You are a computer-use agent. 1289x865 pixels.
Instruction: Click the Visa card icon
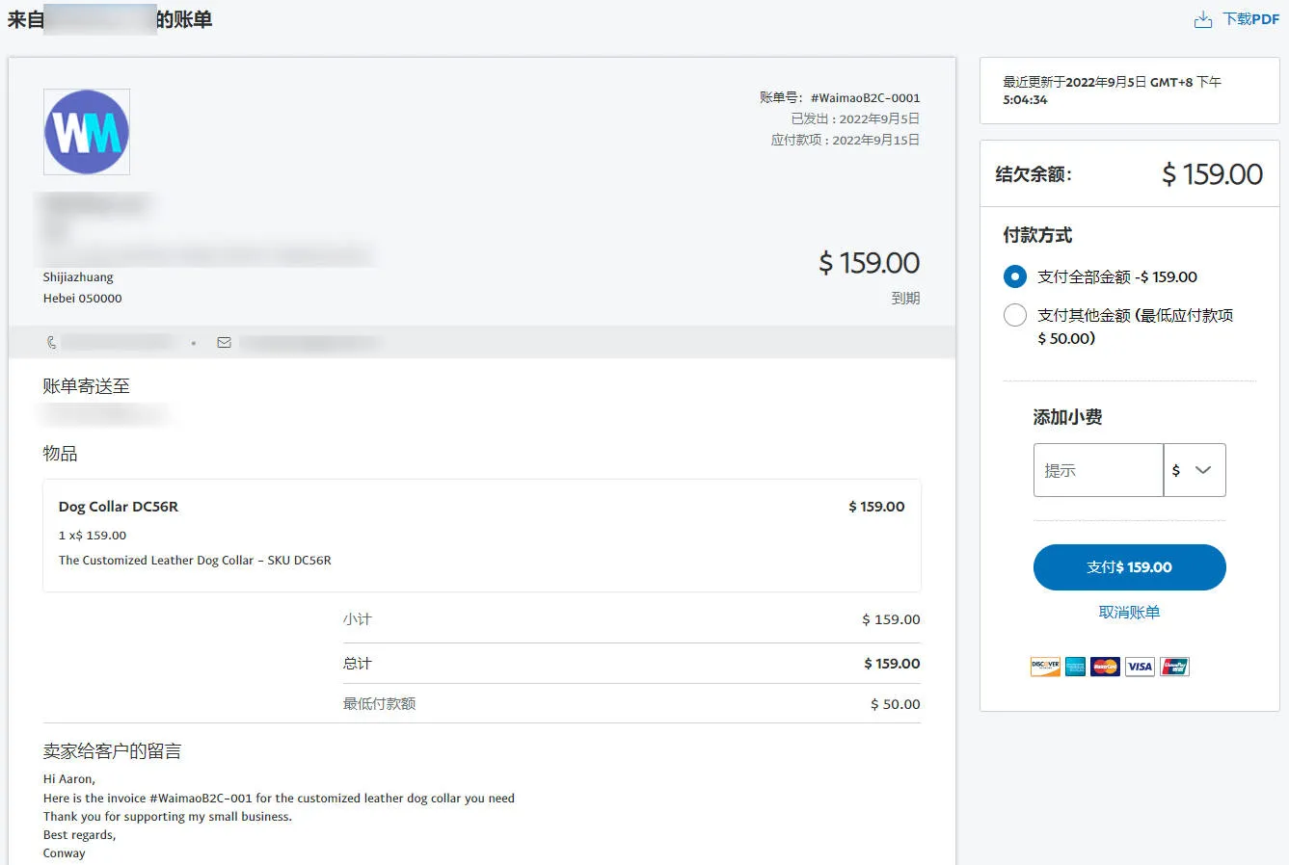click(1140, 667)
